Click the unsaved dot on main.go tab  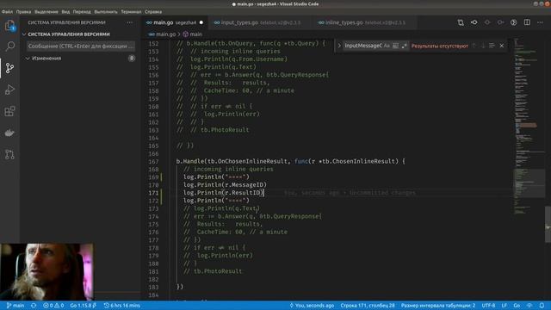click(201, 22)
